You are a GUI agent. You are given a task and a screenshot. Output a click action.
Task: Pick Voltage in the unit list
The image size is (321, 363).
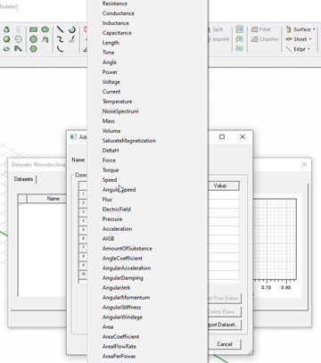(111, 82)
